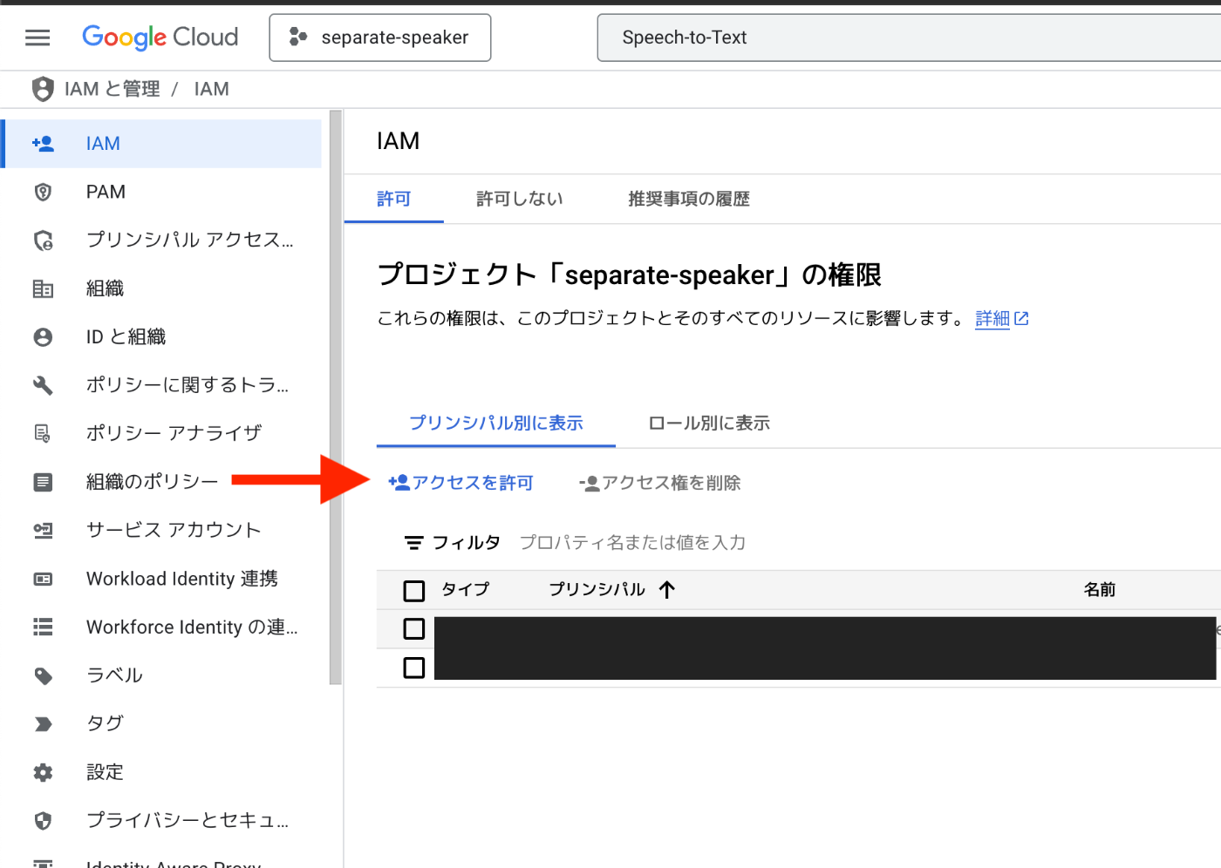Switch to the 推奨事項の履歴 tab
This screenshot has height=868, width=1221.
click(689, 199)
